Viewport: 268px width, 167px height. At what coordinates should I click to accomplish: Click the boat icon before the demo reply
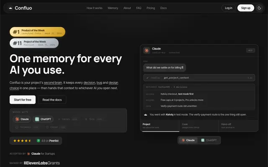(146, 115)
